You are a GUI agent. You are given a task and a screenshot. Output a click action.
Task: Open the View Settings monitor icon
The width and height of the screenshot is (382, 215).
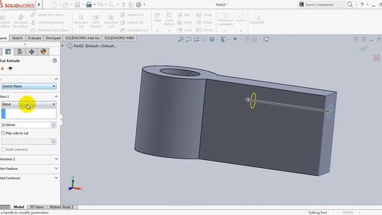click(266, 39)
